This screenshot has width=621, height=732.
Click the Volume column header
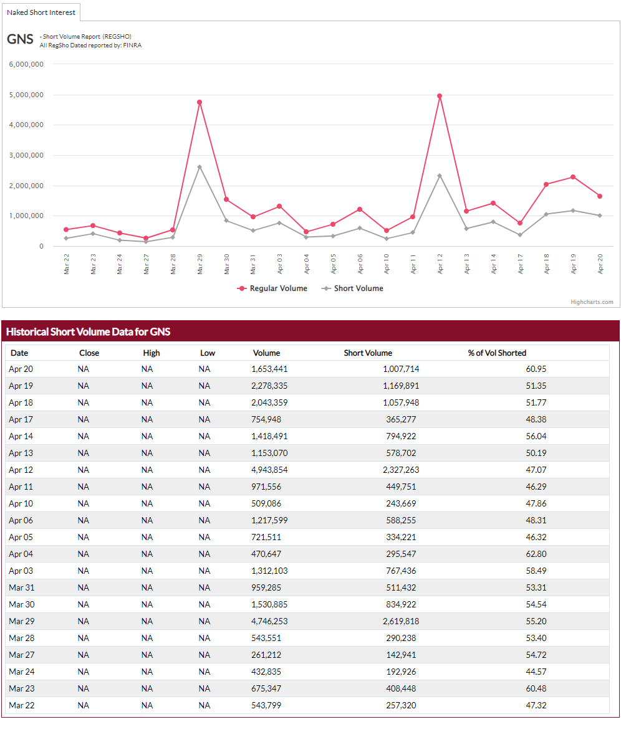pos(266,353)
